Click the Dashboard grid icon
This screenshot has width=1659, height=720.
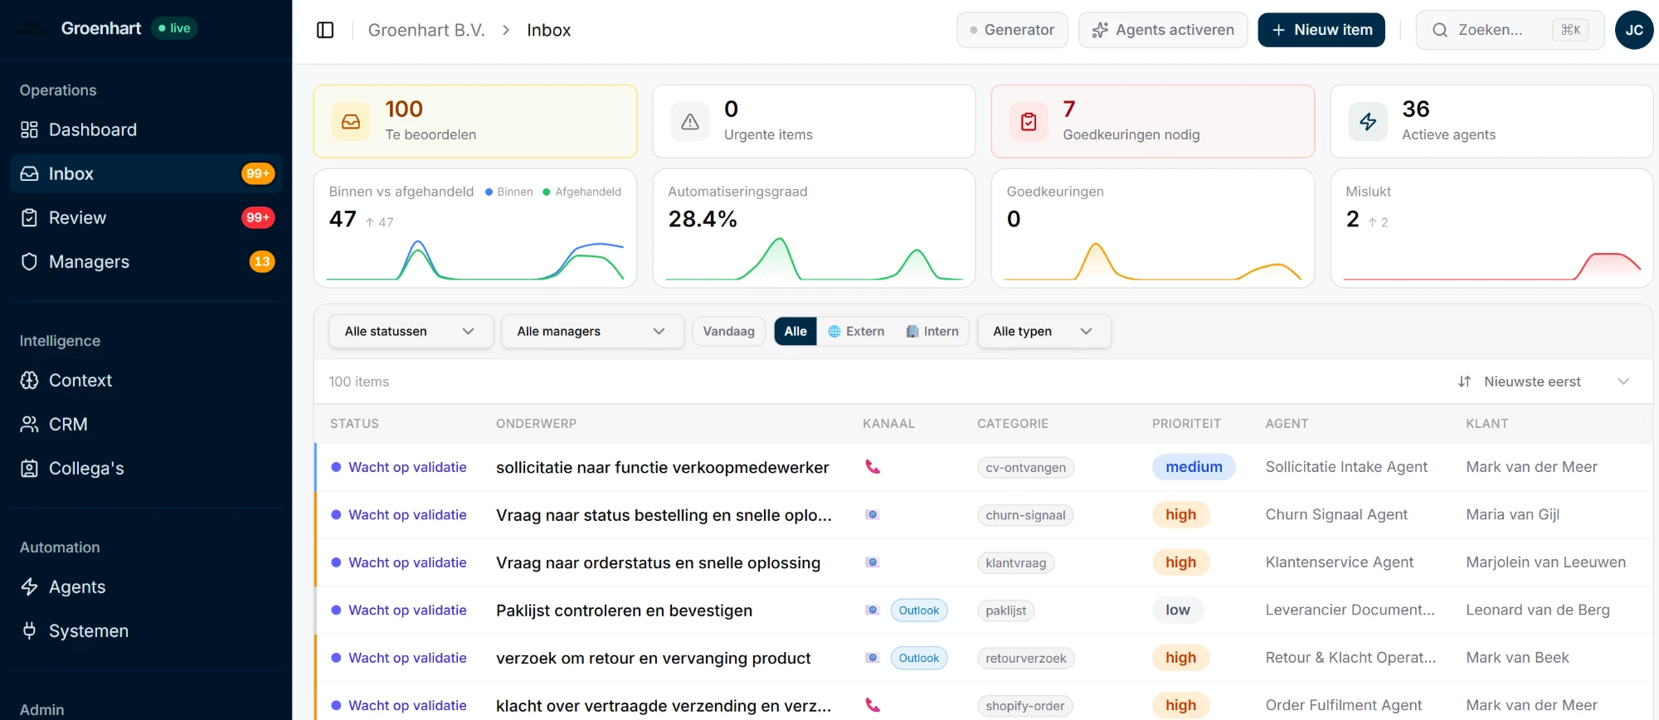[29, 129]
